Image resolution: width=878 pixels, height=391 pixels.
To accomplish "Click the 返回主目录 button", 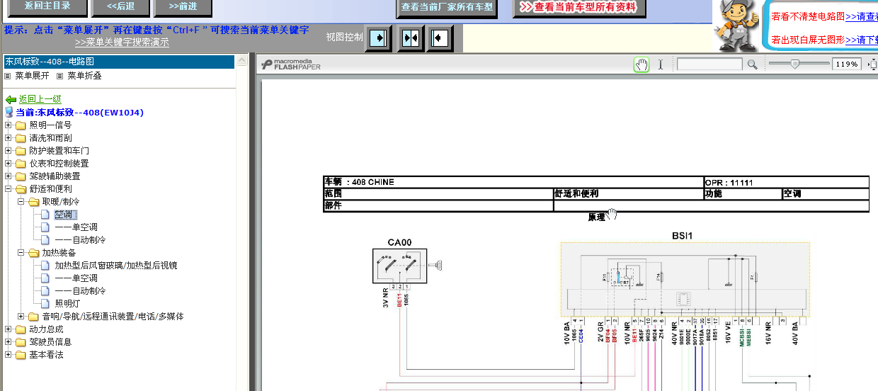I will coord(47,7).
